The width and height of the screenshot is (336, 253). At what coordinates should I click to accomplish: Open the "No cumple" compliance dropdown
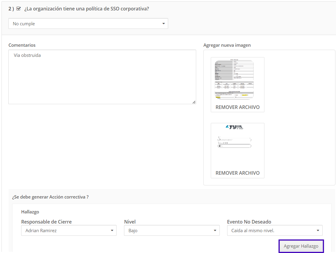(88, 24)
